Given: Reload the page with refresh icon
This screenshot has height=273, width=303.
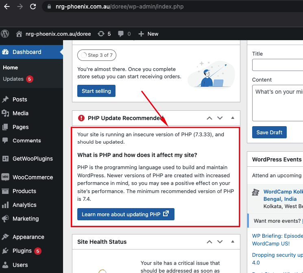Looking at the screenshot, I should [33, 6].
